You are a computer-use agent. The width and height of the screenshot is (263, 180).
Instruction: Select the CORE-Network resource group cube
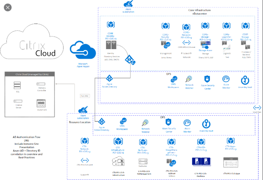click(x=186, y=27)
